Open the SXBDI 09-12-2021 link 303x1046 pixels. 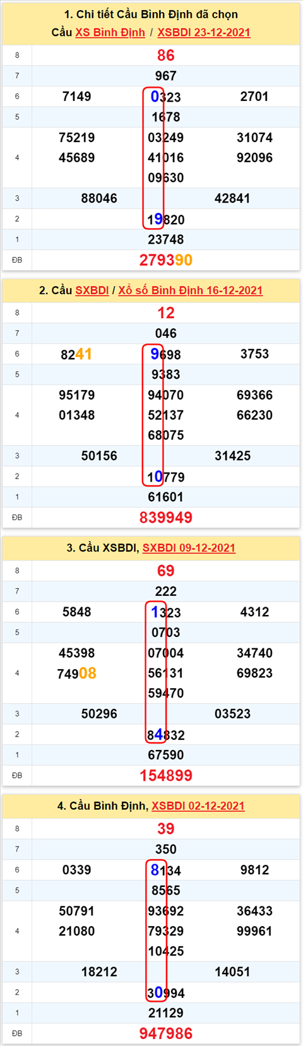[189, 548]
